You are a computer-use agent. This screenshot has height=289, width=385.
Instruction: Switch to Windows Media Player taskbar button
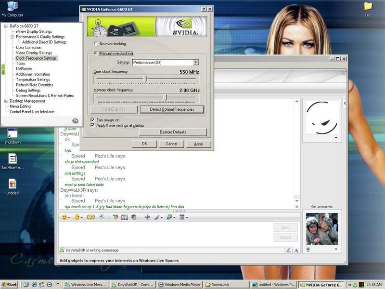point(180,285)
